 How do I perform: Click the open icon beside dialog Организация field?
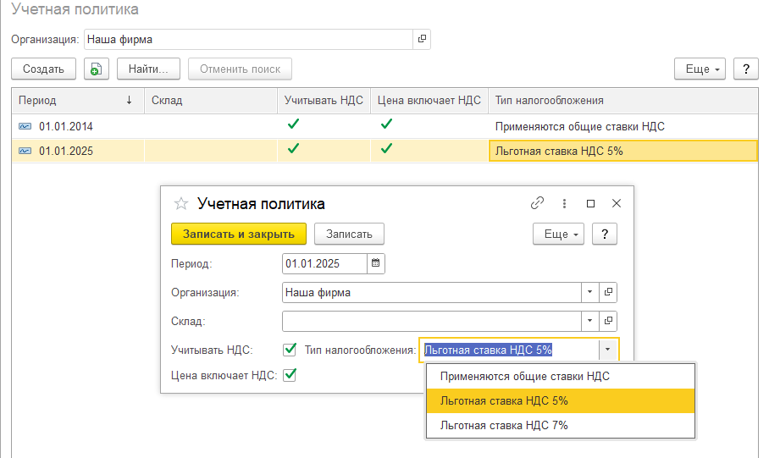click(x=607, y=292)
